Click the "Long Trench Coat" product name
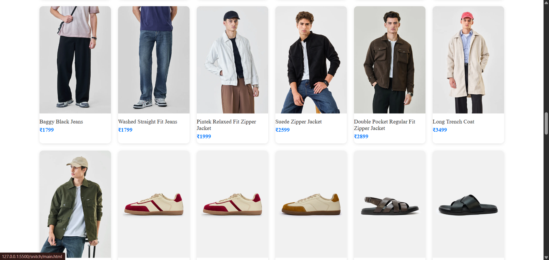 453,122
